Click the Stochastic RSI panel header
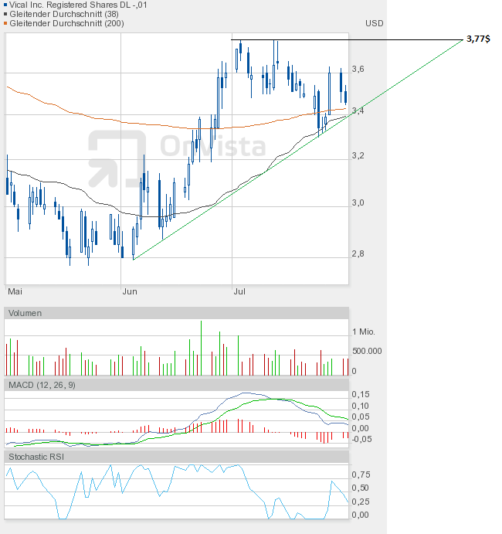502x534 pixels. coord(176,457)
